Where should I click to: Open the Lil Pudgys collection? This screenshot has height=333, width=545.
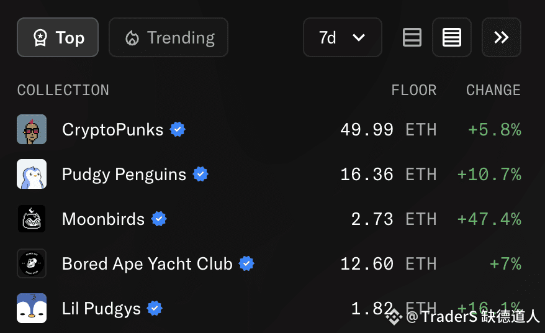[x=101, y=309]
